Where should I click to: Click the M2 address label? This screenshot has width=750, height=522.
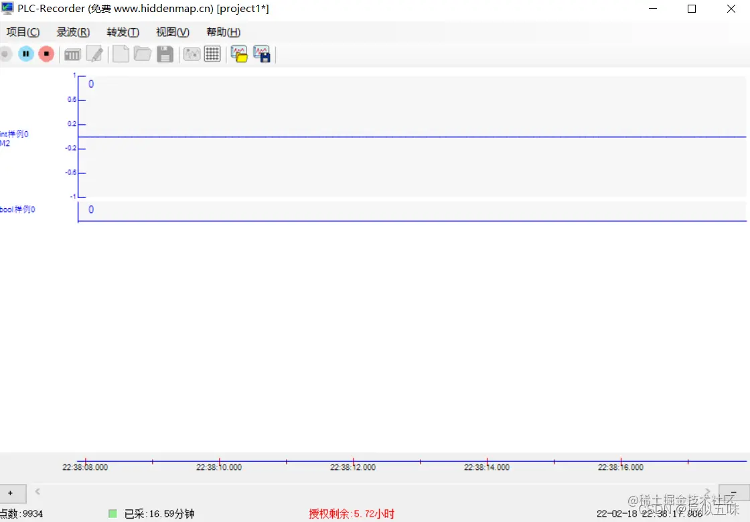tap(5, 143)
